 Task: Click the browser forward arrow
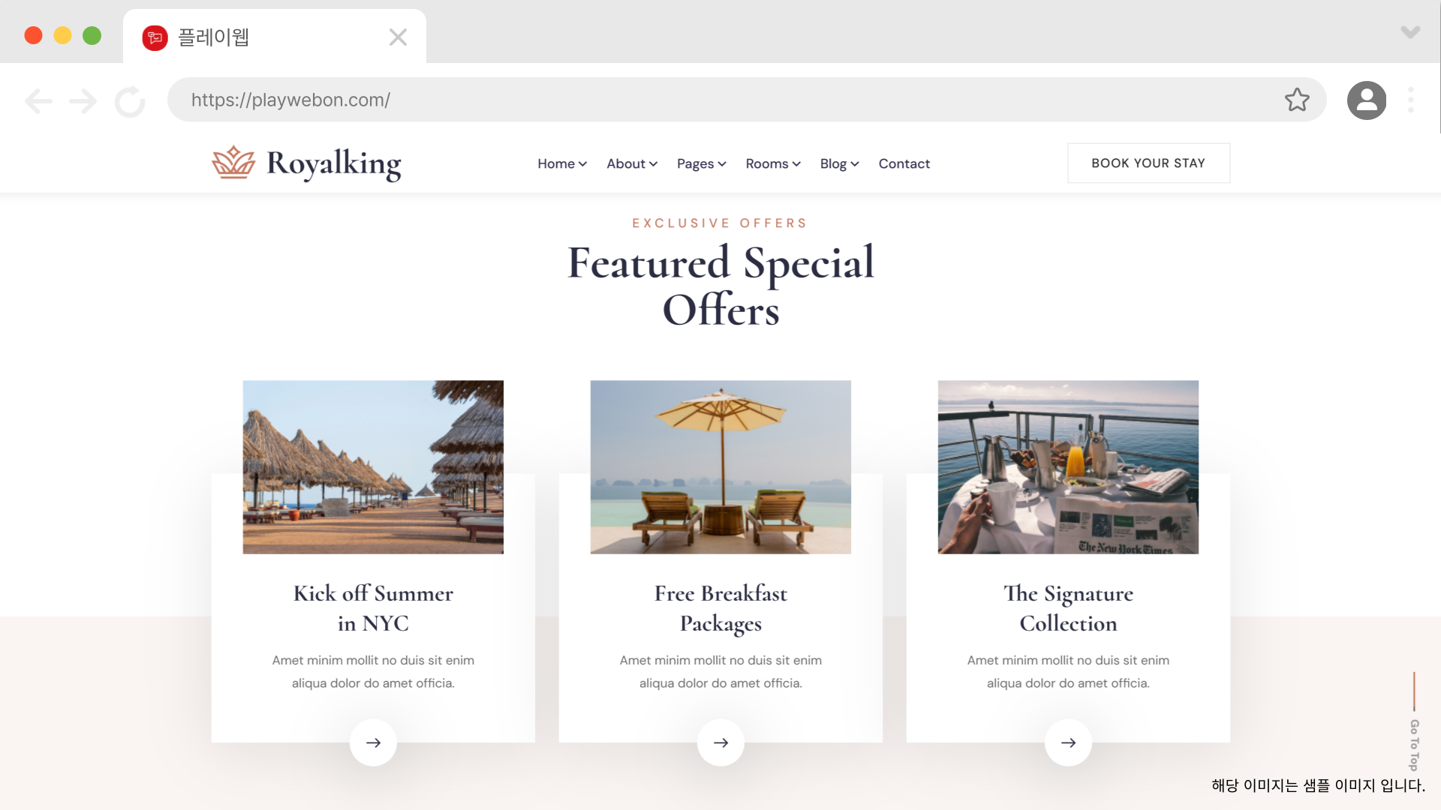tap(83, 100)
